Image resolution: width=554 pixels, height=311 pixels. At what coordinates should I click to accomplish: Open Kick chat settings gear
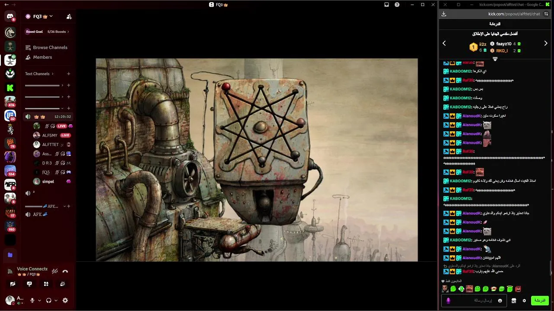click(x=524, y=300)
